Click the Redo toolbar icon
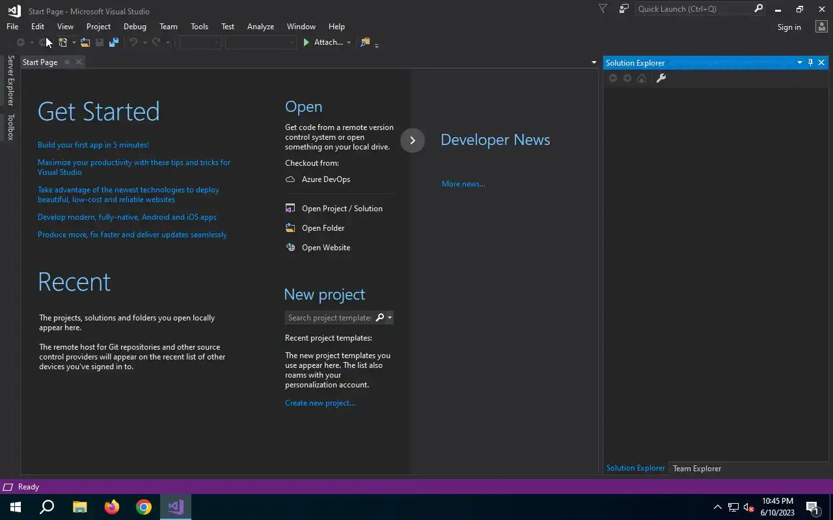 point(156,42)
